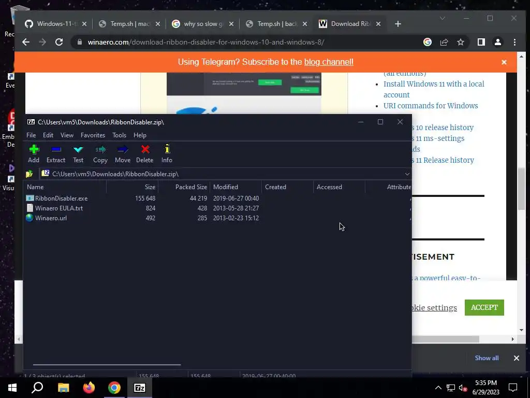This screenshot has width=530, height=398.
Task: Show hidden system tray icons
Action: pyautogui.click(x=438, y=388)
